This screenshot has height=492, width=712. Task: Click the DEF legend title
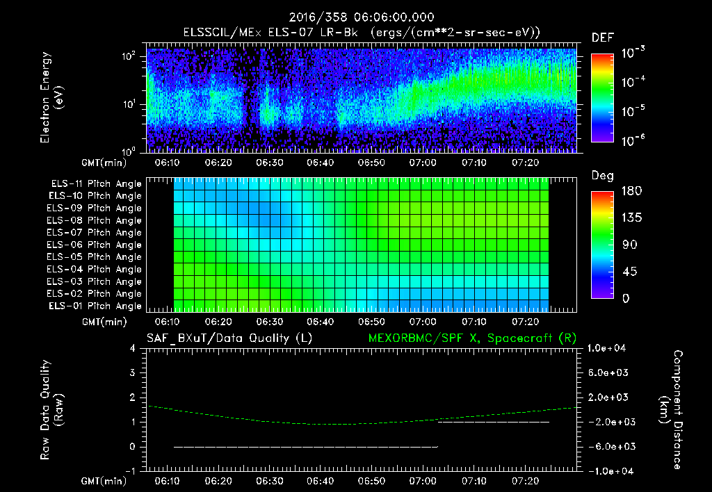click(x=602, y=38)
